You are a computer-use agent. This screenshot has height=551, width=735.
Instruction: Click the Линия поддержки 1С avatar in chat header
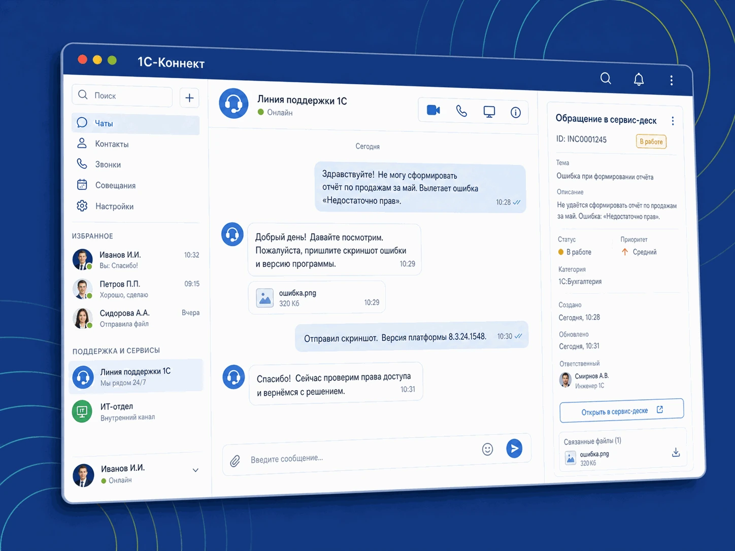(x=233, y=104)
